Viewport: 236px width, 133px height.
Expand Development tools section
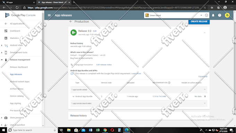point(2,52)
